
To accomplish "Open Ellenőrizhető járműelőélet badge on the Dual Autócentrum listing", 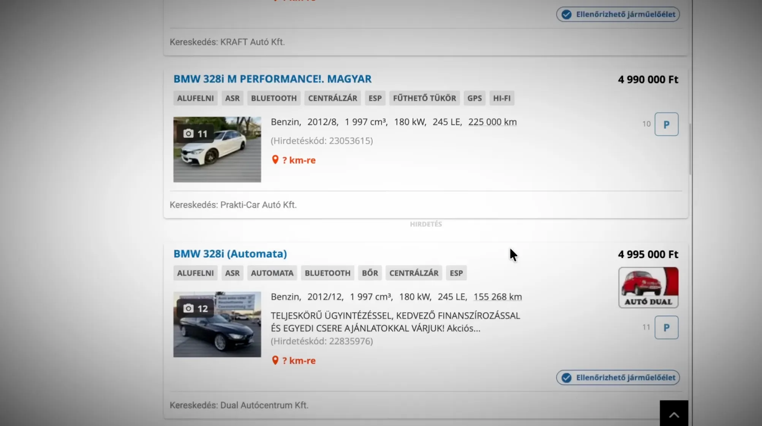I will pos(618,377).
